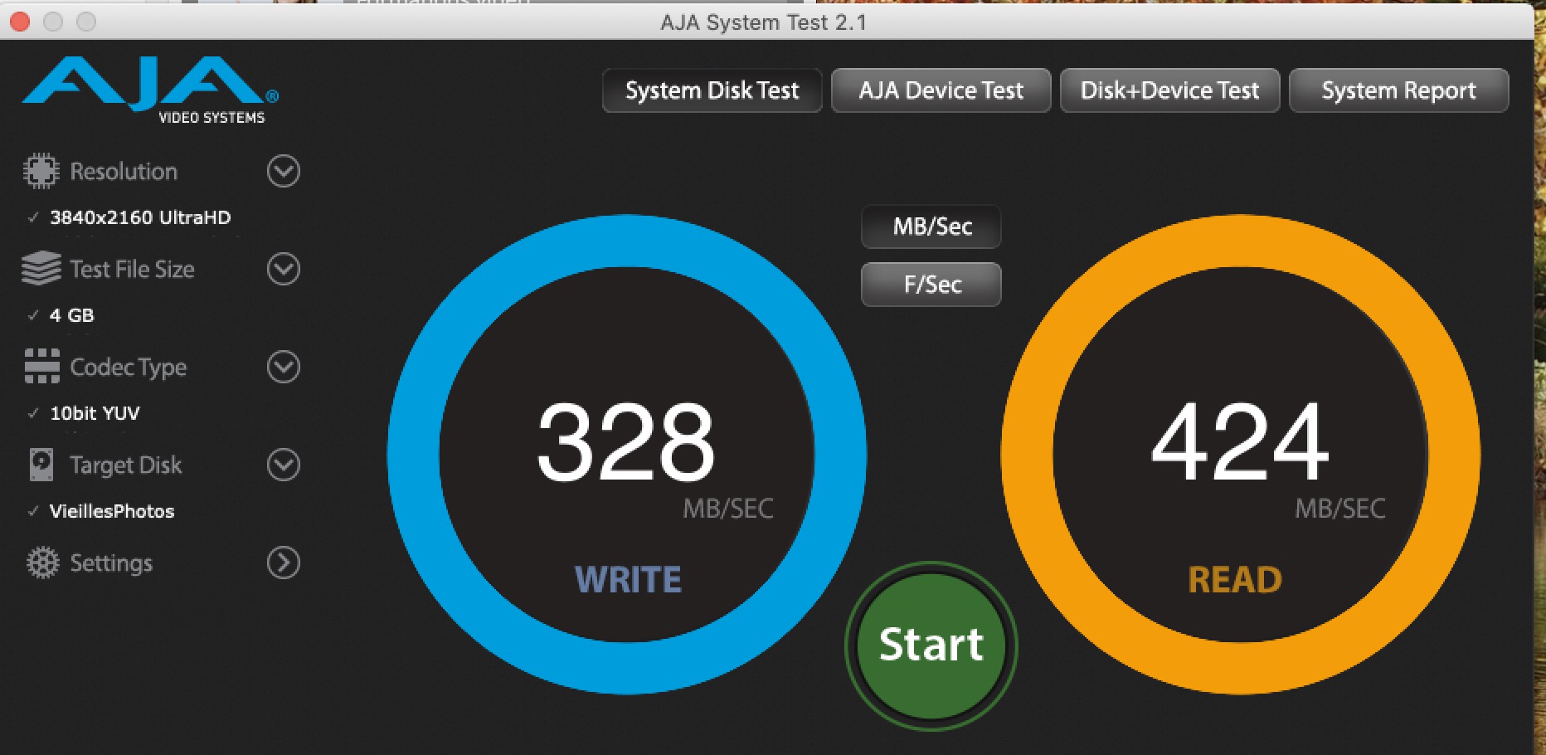Open the System Report
The width and height of the screenshot is (1546, 755).
(1399, 90)
